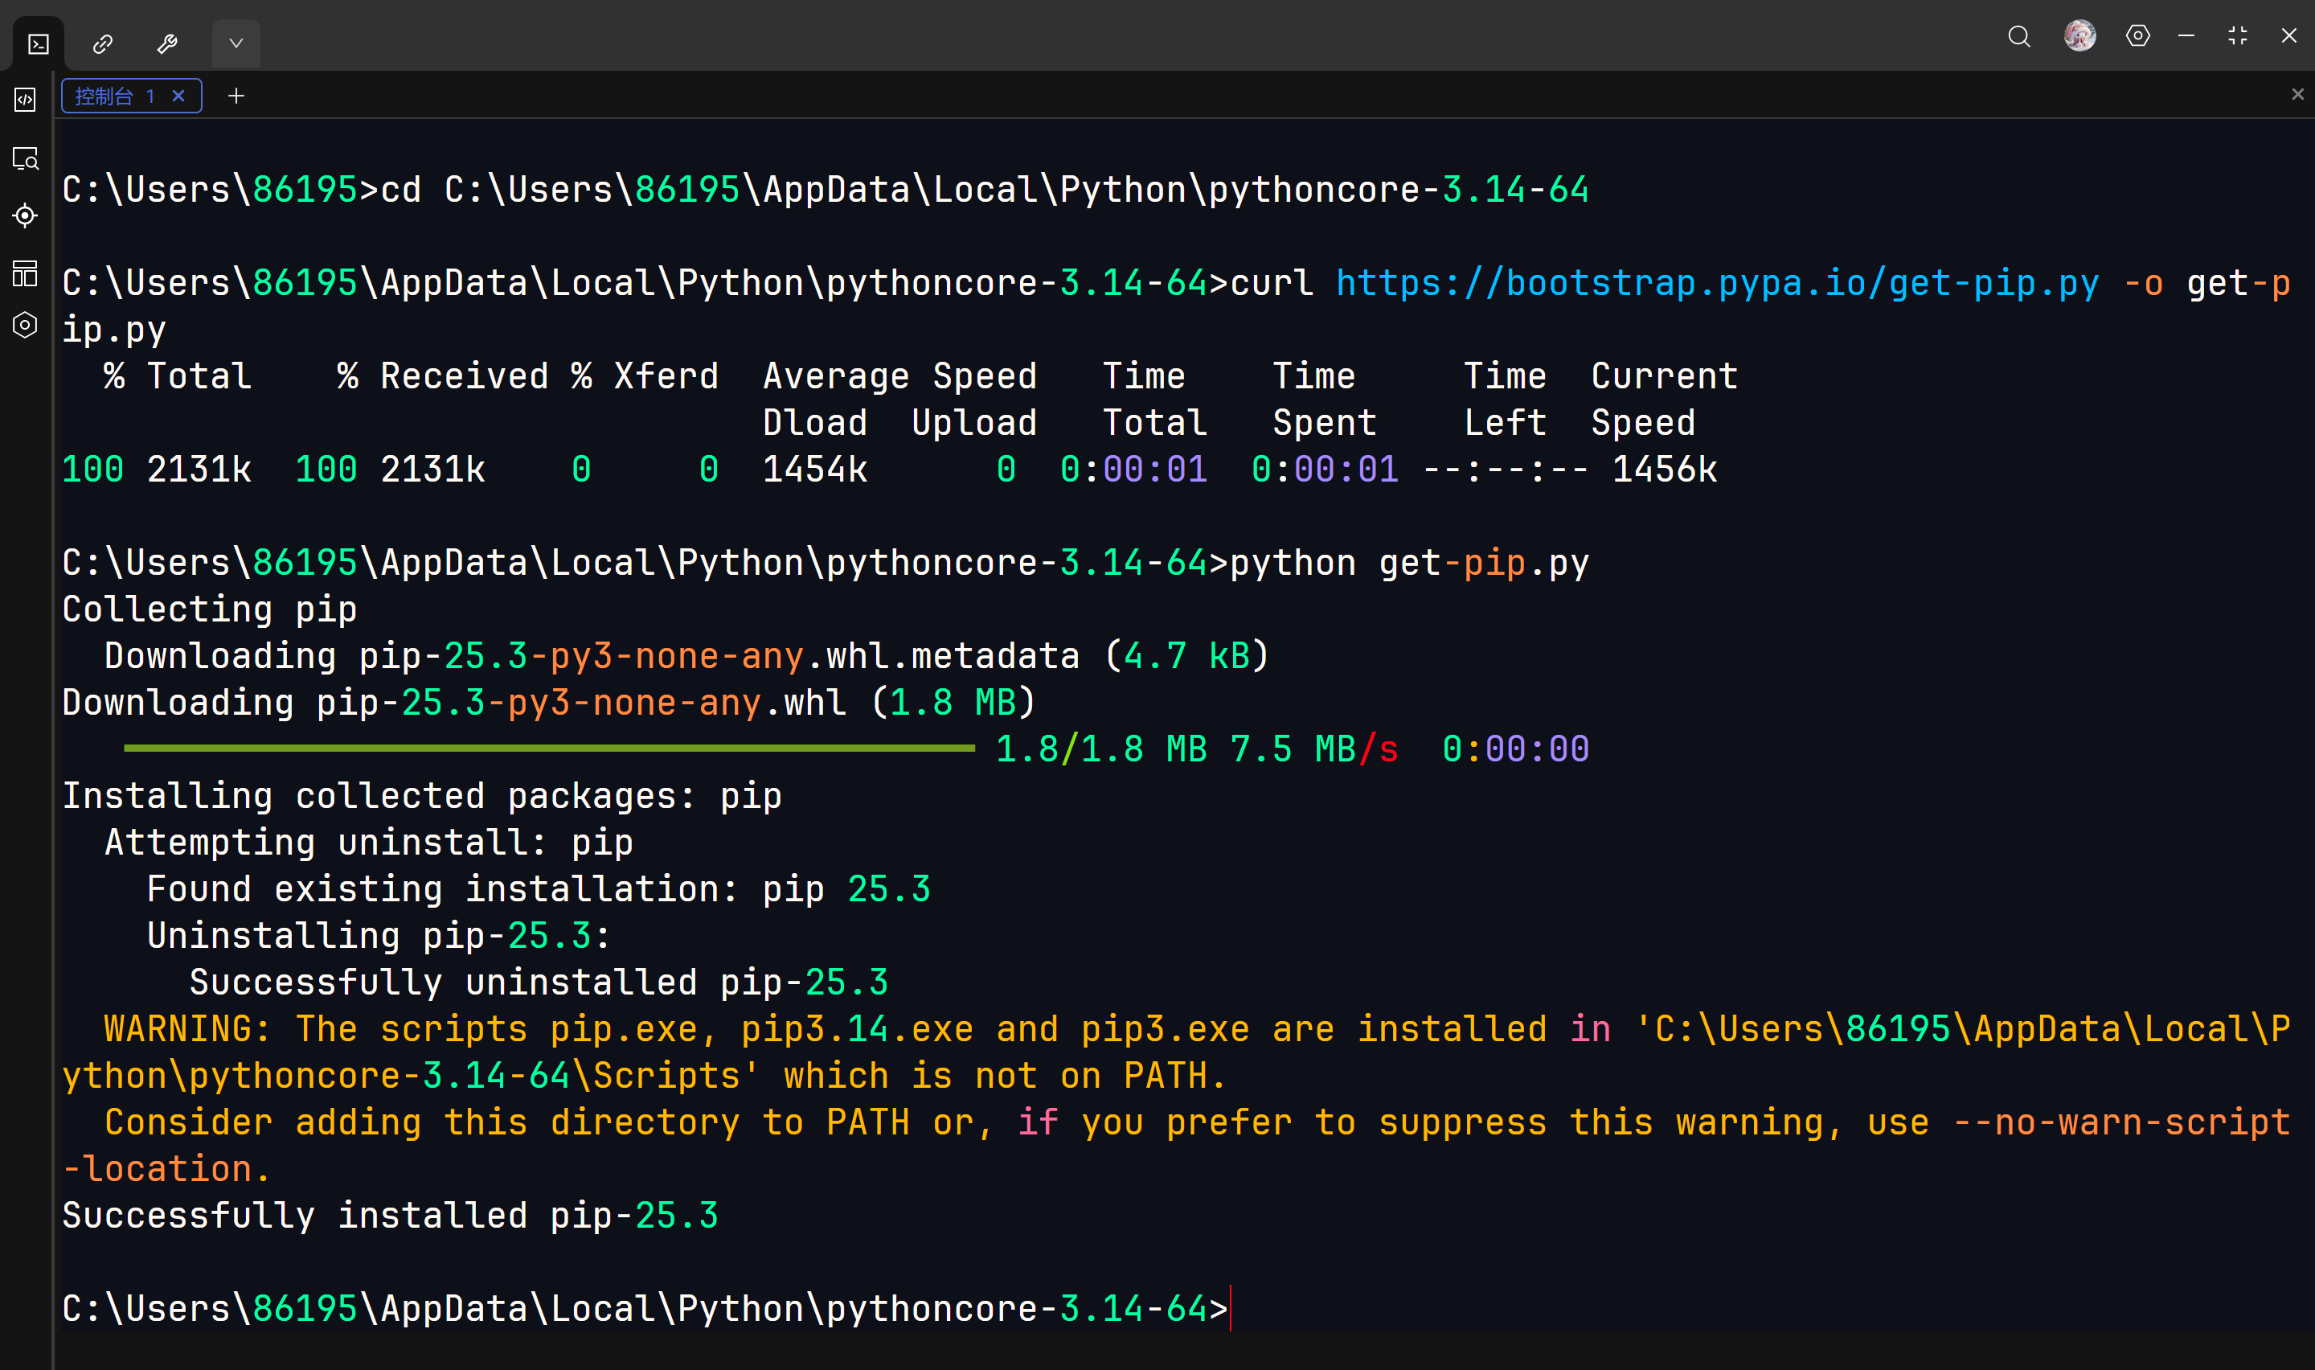This screenshot has width=2315, height=1370.
Task: Toggle the collapse-window size icon
Action: (2238, 36)
